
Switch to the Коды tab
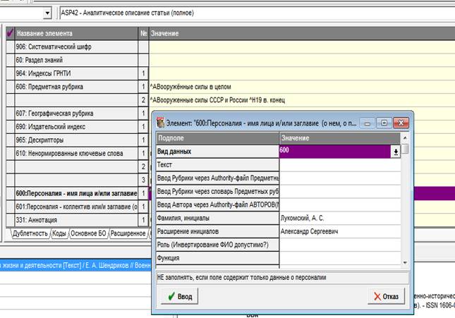[59, 233]
